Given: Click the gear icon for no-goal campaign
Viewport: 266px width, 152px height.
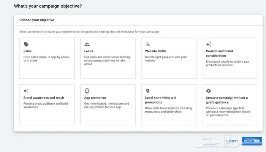Looking at the screenshot, I should (x=208, y=91).
